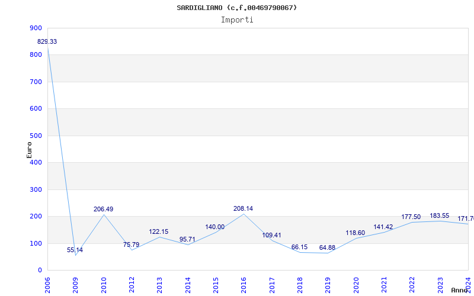Click y-axis tick value 200
The image size is (474, 296).
click(x=36, y=217)
